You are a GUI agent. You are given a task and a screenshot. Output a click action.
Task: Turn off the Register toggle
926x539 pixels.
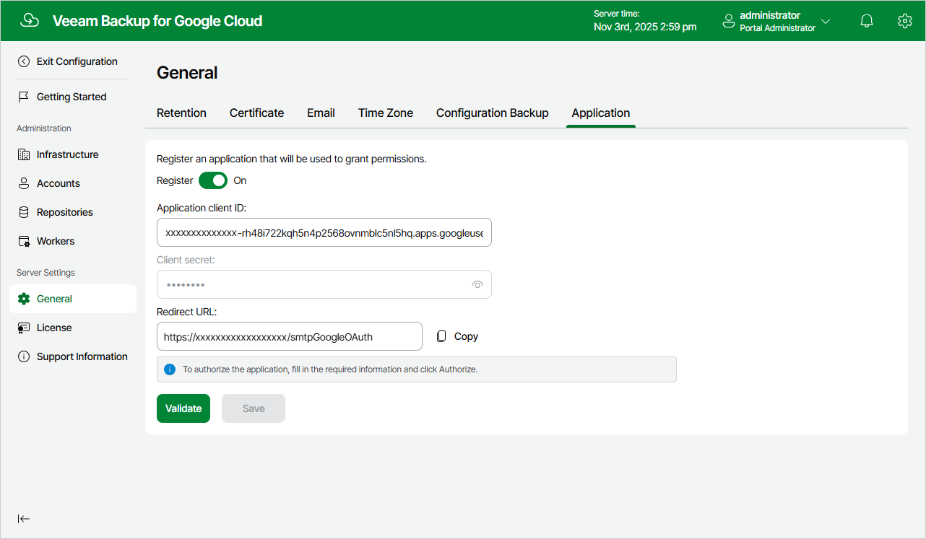tap(213, 180)
